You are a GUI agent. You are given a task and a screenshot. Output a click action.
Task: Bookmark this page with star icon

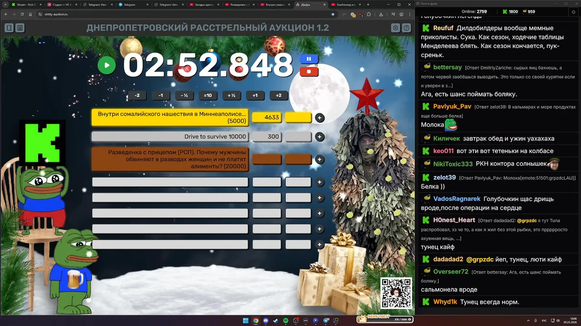pos(333,14)
